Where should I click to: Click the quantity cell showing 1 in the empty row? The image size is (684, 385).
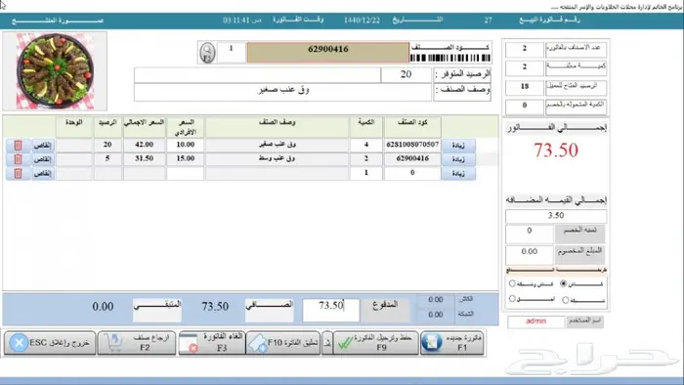(x=366, y=173)
